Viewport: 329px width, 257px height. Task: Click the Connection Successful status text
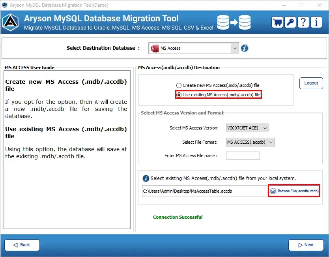[x=178, y=217]
